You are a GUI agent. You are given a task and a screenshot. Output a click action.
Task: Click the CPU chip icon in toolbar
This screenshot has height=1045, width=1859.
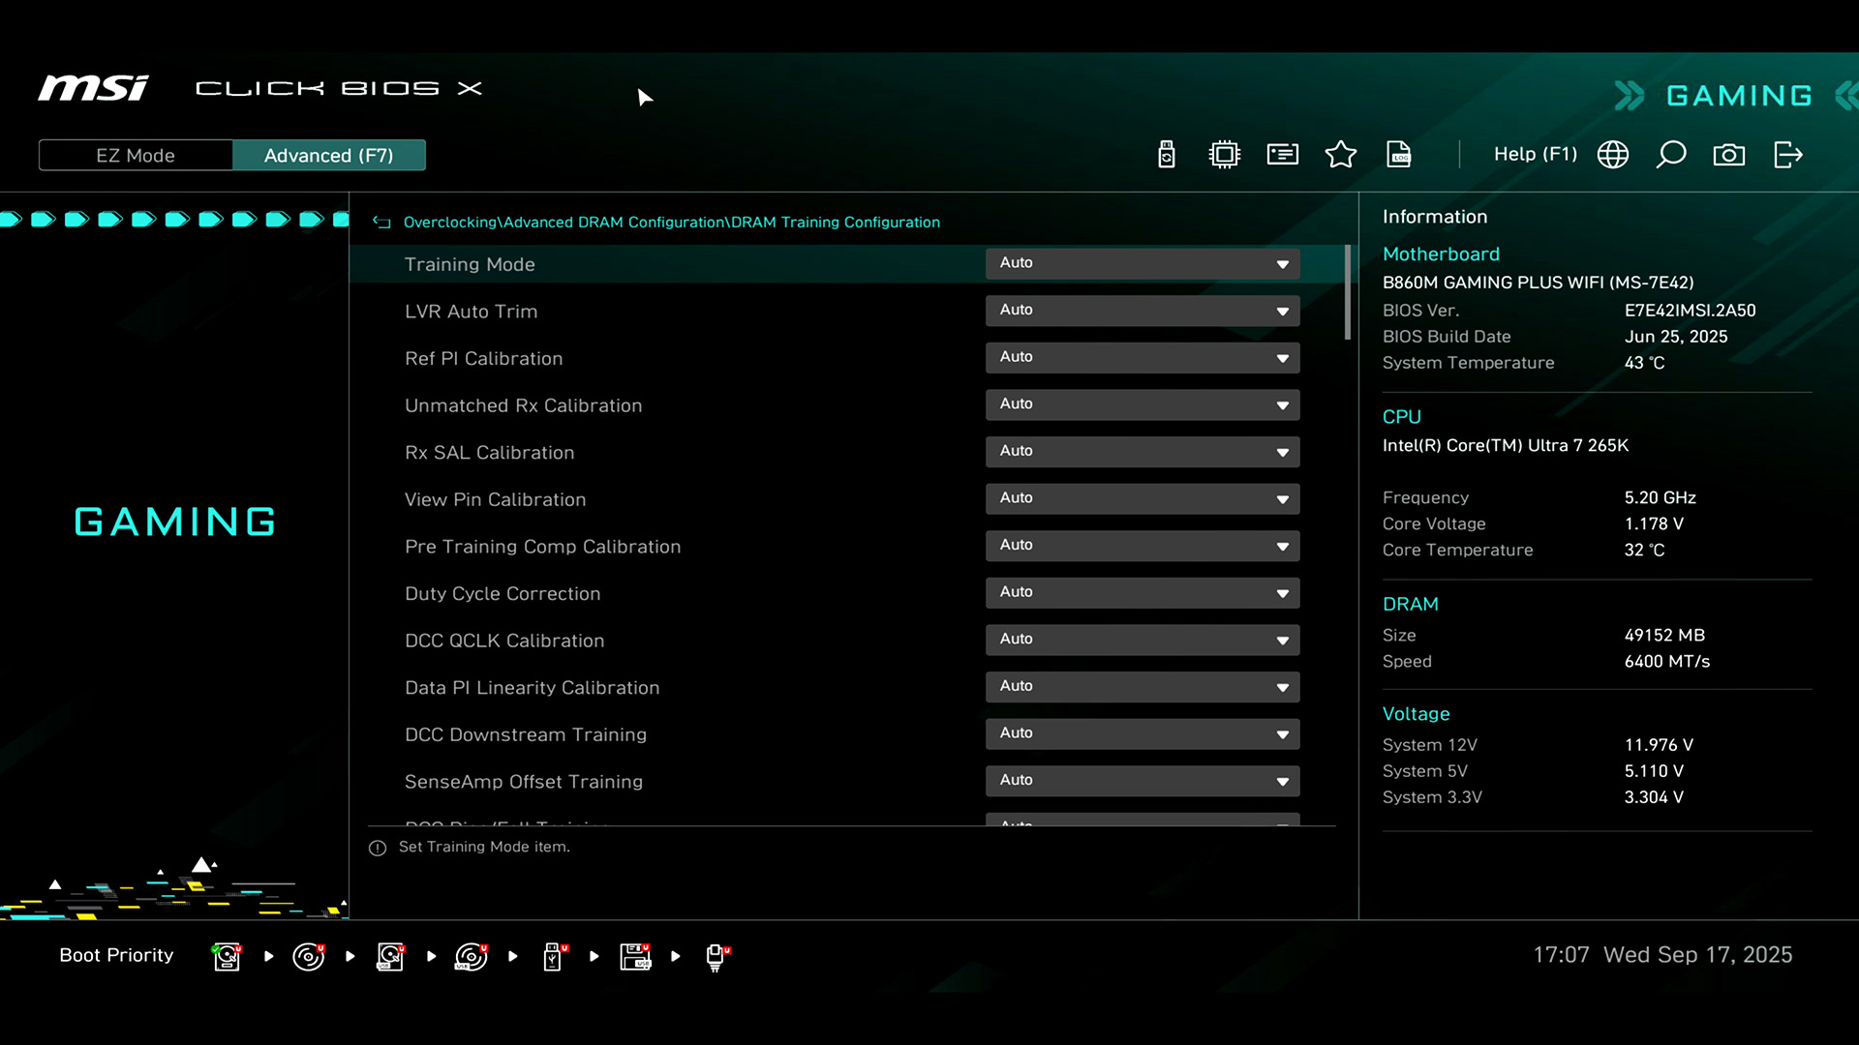(1224, 155)
